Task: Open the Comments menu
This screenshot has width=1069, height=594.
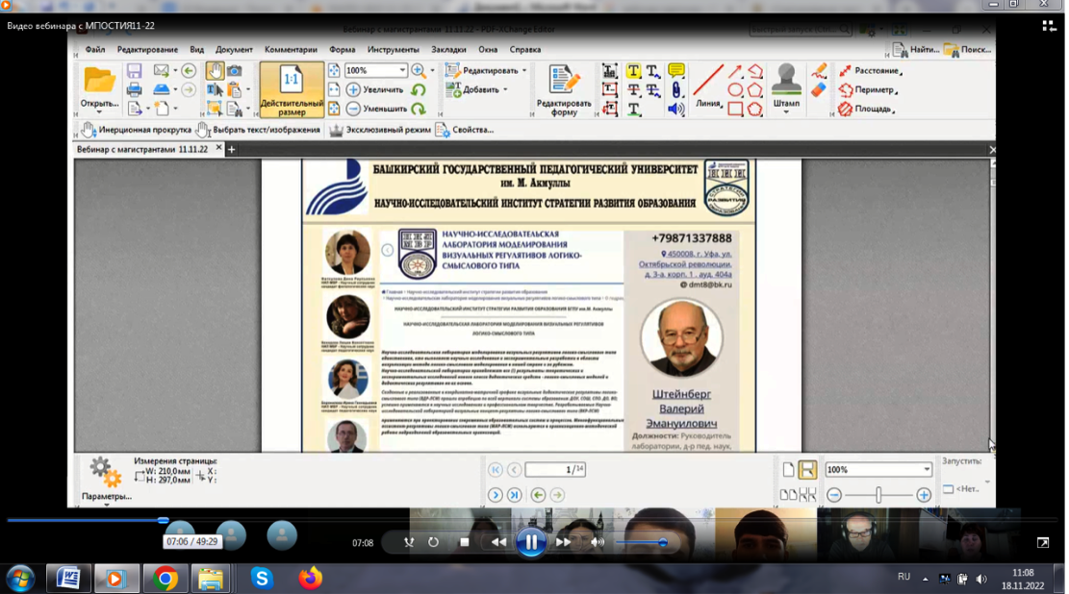Action: click(291, 50)
